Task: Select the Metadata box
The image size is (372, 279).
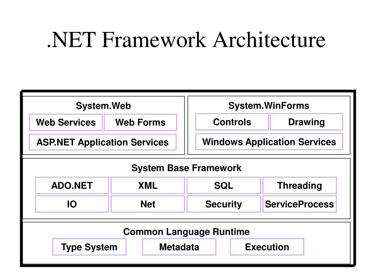Action: click(x=179, y=247)
